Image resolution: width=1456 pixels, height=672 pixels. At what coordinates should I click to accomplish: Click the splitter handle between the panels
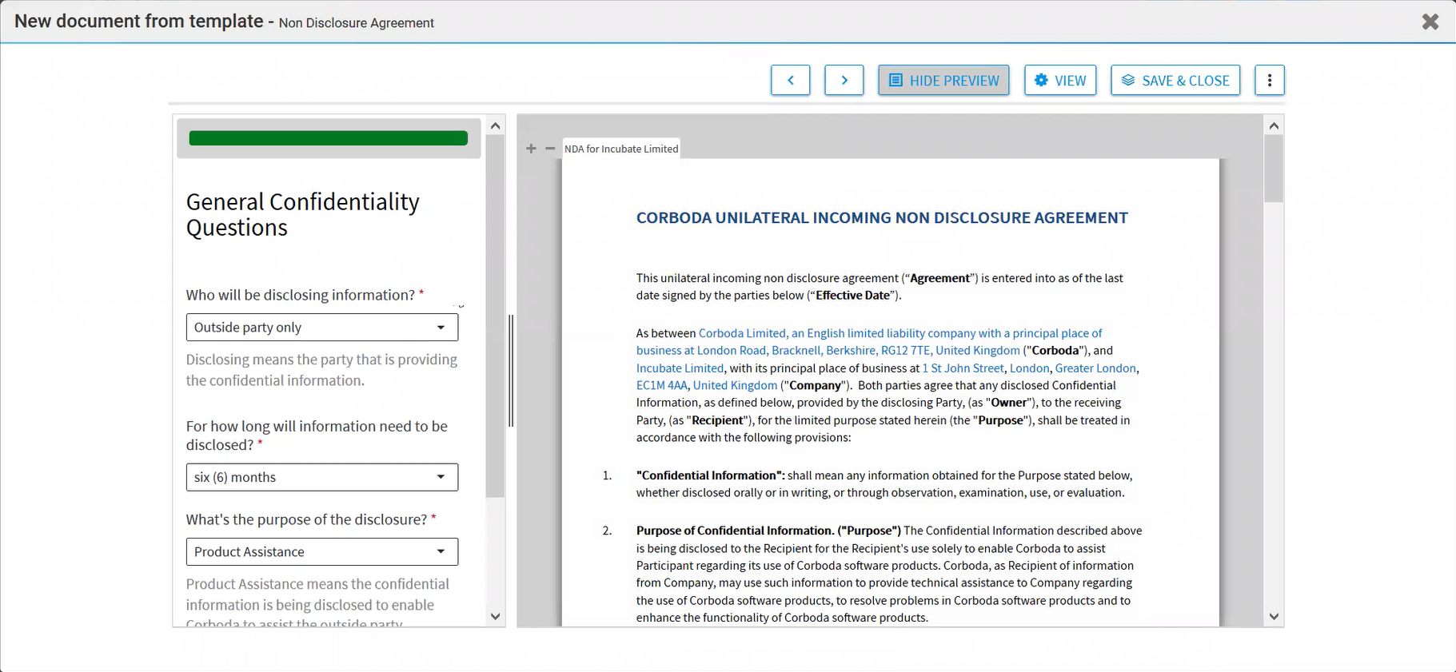[x=511, y=371]
